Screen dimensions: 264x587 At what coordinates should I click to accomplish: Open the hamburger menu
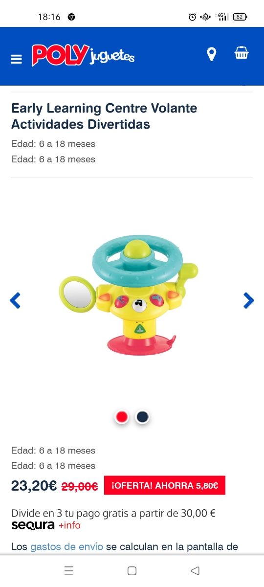pos(16,59)
